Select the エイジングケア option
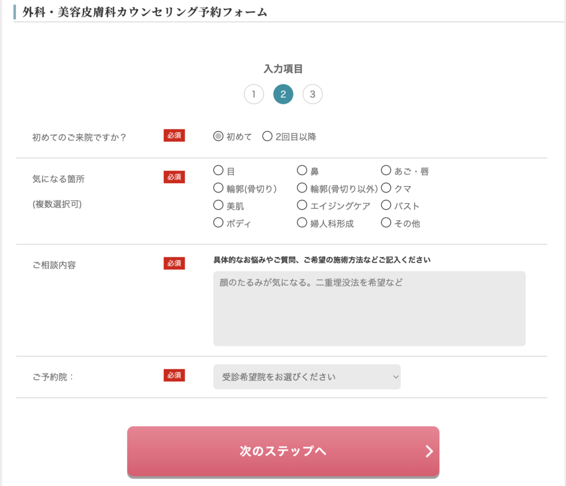The height and width of the screenshot is (486, 566). (x=302, y=205)
